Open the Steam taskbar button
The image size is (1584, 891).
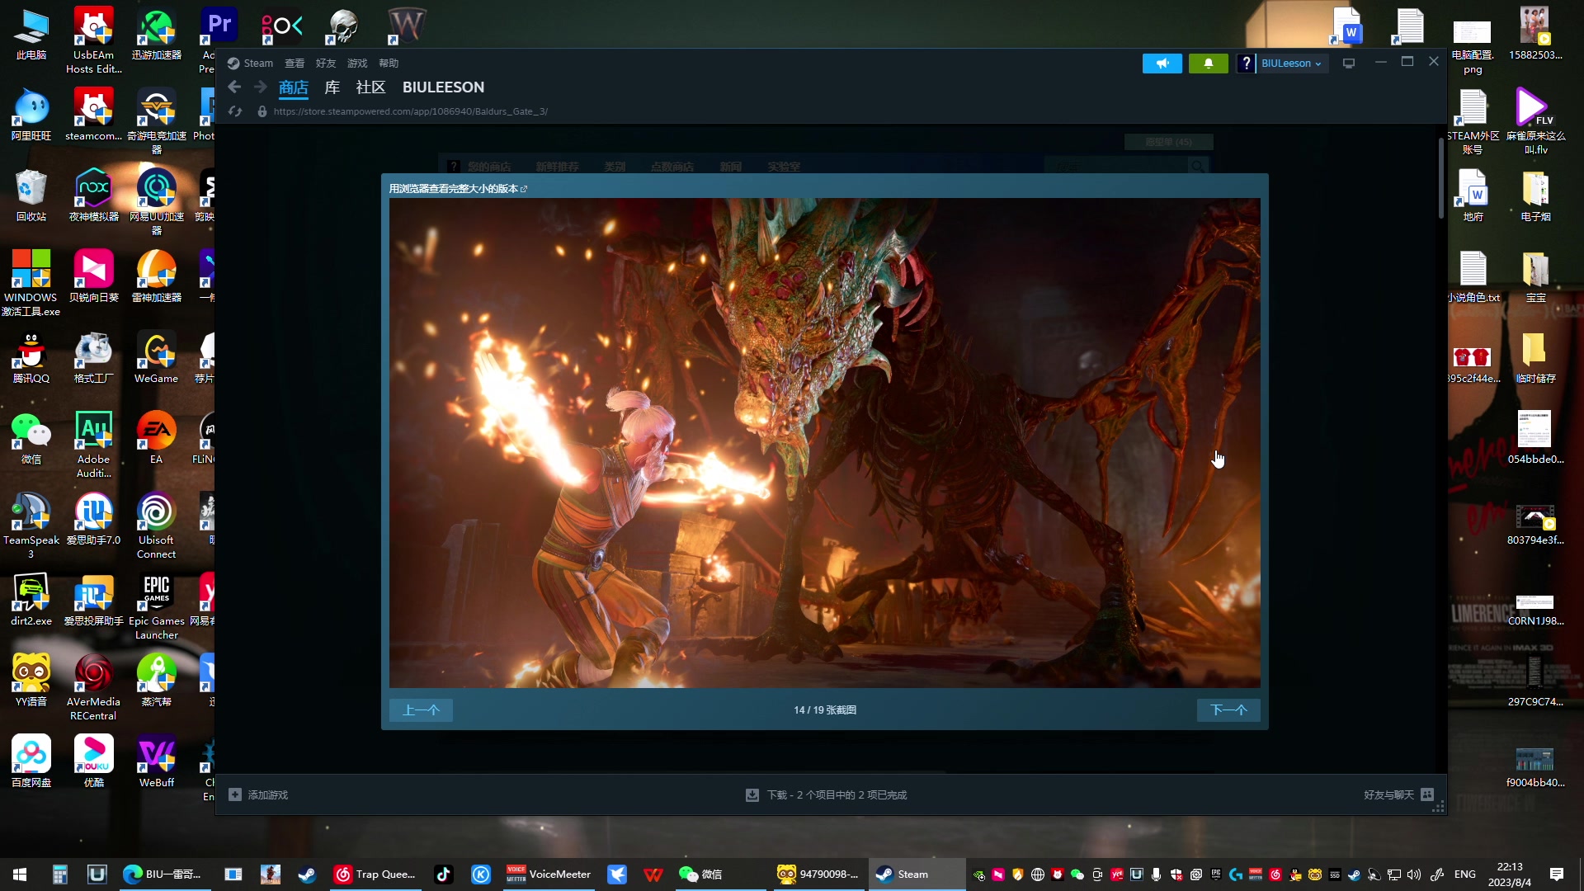917,874
